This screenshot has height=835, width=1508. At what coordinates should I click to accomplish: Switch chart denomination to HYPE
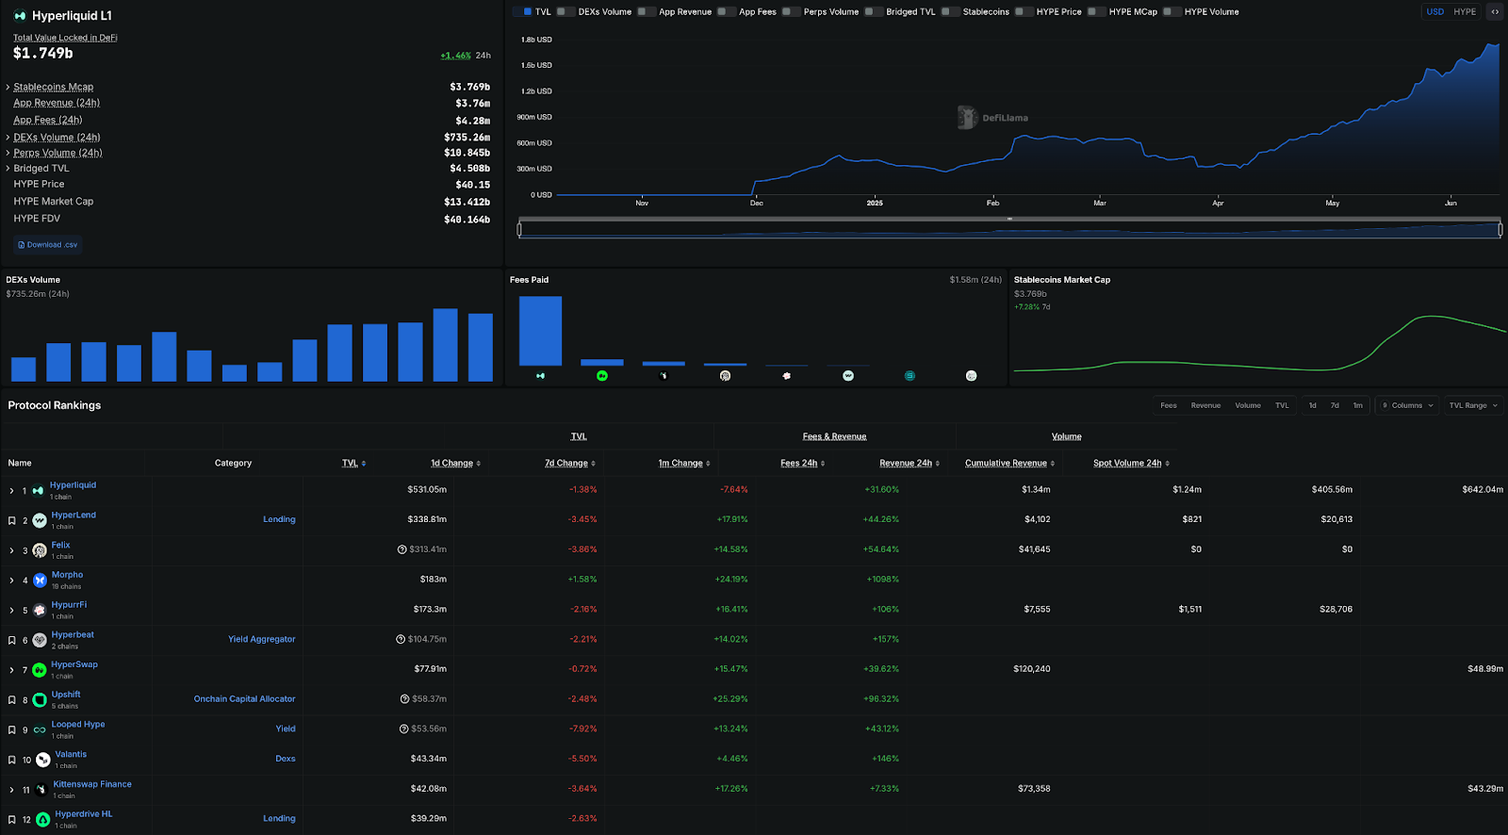[1465, 12]
